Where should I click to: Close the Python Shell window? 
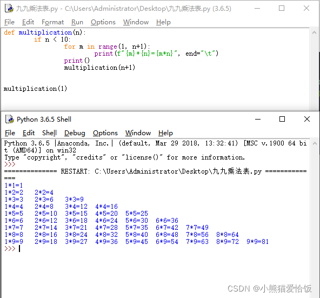(307, 119)
